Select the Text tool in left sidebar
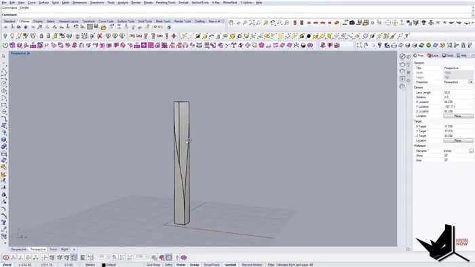 click(x=3, y=222)
